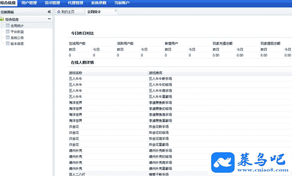
Task: Switch to the 我的主页 tab
Action: 68,12
